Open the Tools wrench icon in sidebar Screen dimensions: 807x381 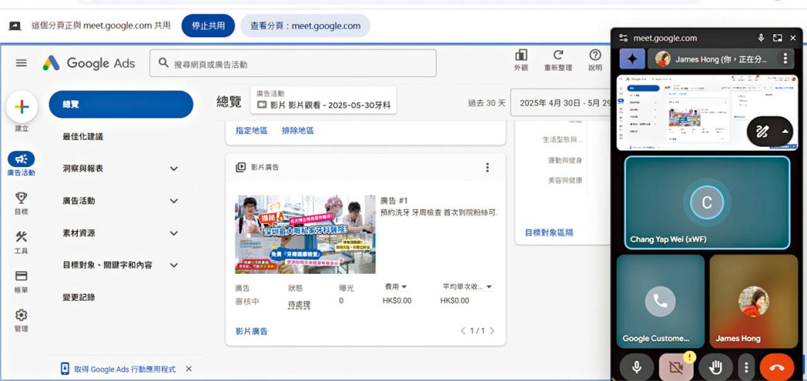[21, 237]
